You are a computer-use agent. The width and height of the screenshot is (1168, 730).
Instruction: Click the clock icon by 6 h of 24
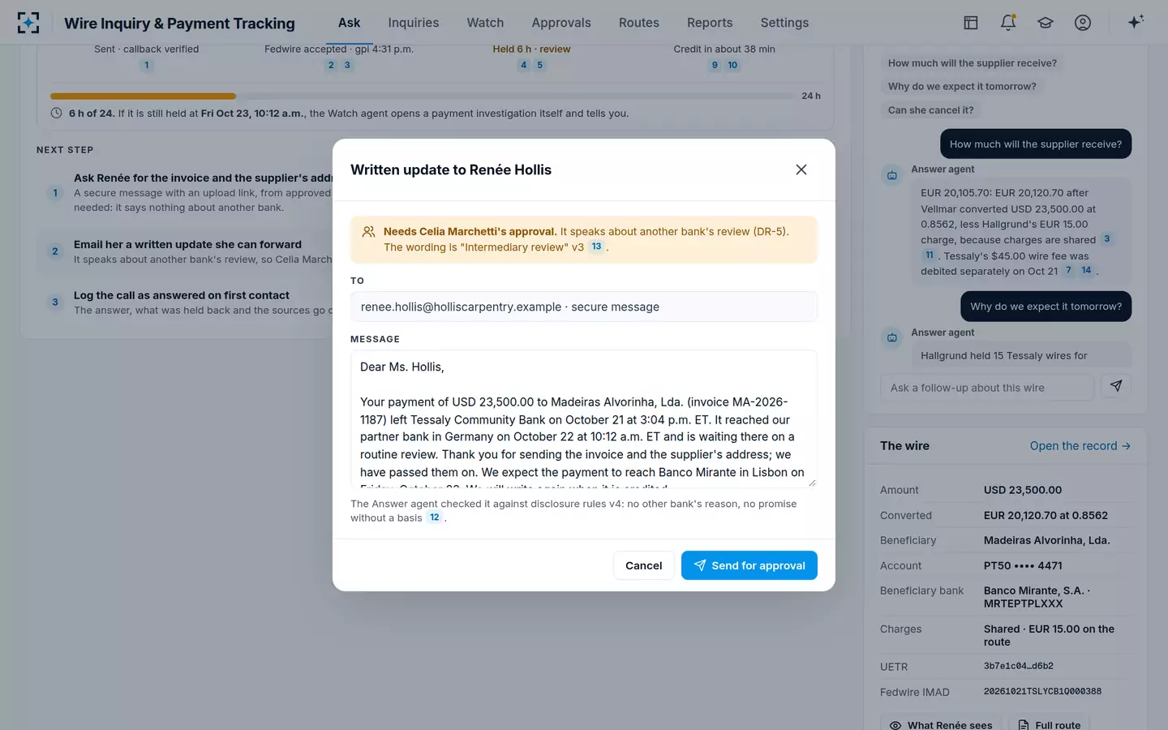[57, 114]
